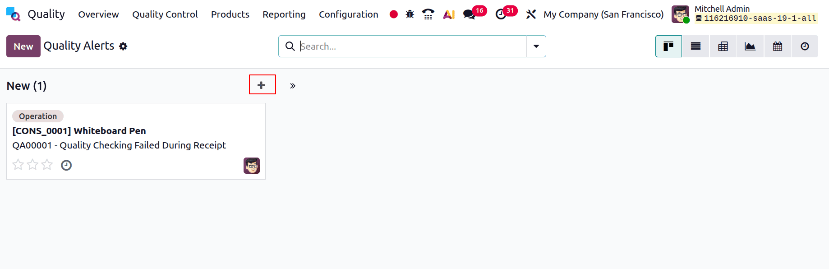Set first priority star on Whiteboard Pen
The image size is (829, 269).
18,165
